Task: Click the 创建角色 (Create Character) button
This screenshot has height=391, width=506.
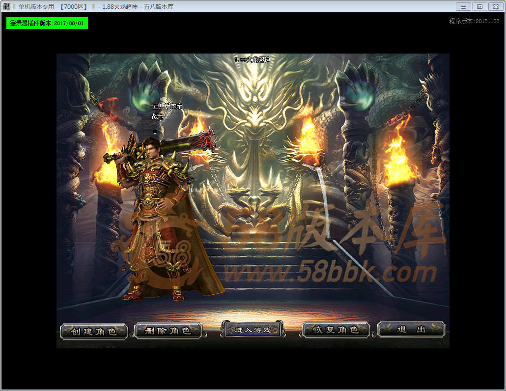Action: pyautogui.click(x=94, y=331)
